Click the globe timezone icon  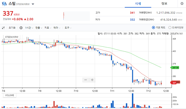click(21, 28)
